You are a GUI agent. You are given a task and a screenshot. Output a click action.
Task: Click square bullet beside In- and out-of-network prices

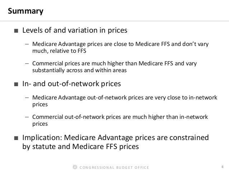click(x=16, y=84)
